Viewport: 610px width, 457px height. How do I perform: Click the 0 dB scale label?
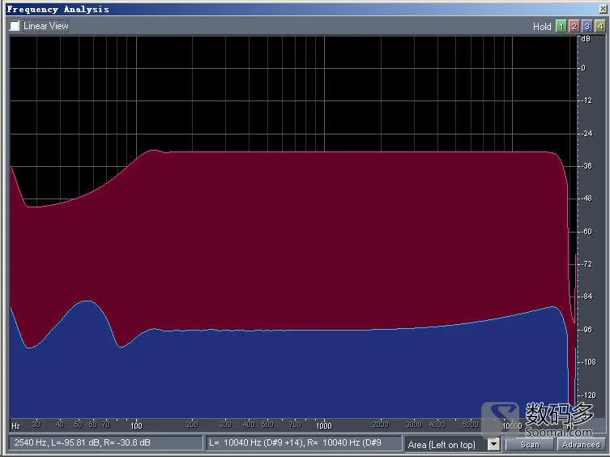coord(583,68)
